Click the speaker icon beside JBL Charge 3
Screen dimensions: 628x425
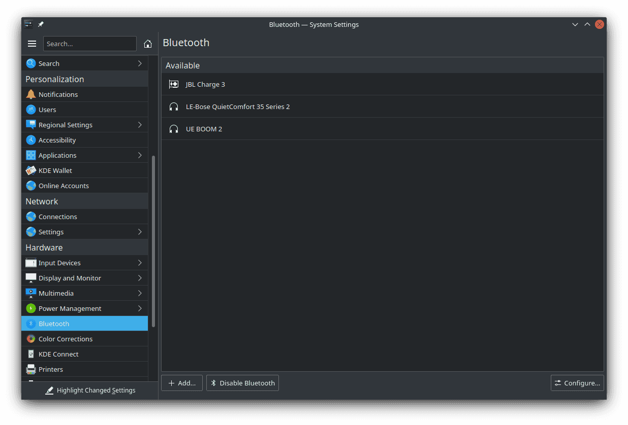click(174, 84)
